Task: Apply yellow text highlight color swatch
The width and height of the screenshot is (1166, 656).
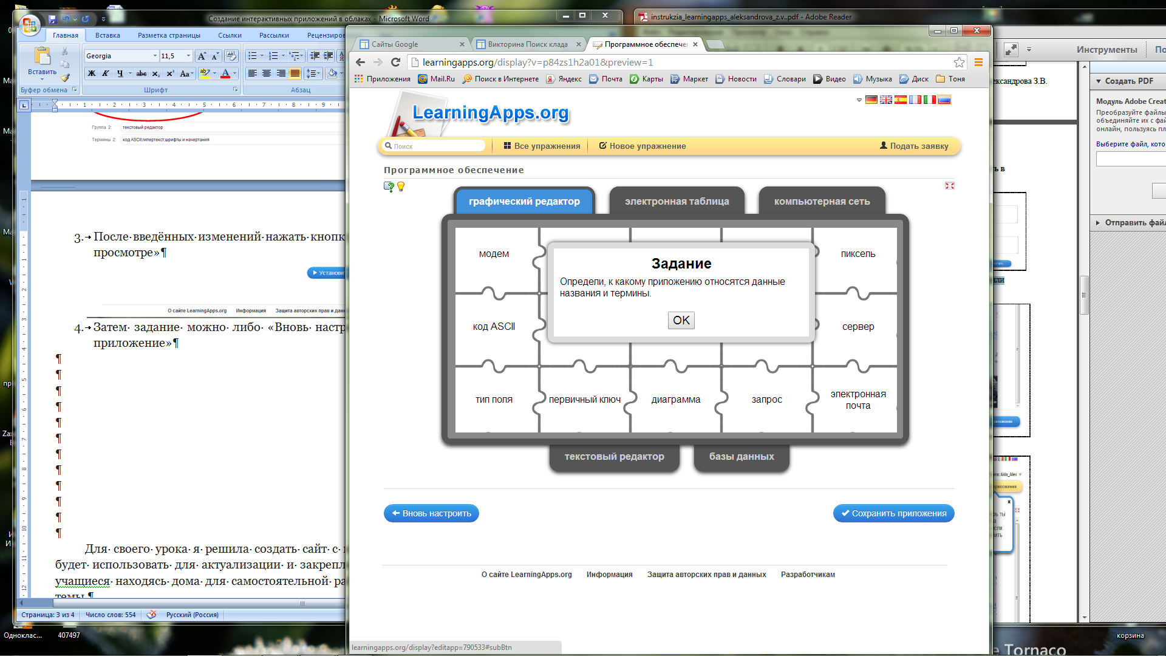Action: coord(205,73)
